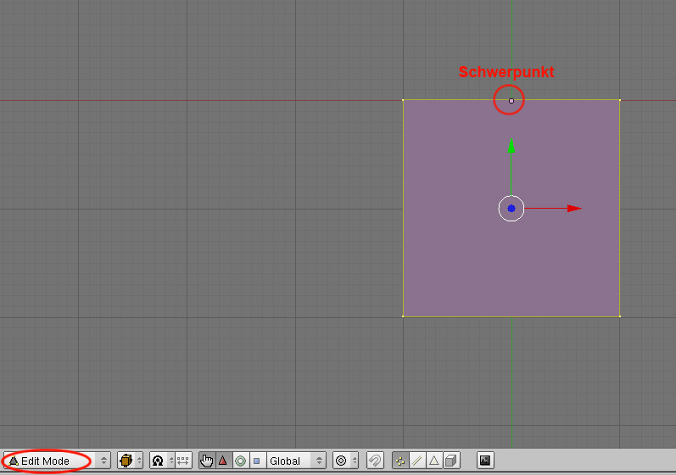Select the bottom-right vertex of the plane
Screen dimensions: 676x475
[620, 316]
